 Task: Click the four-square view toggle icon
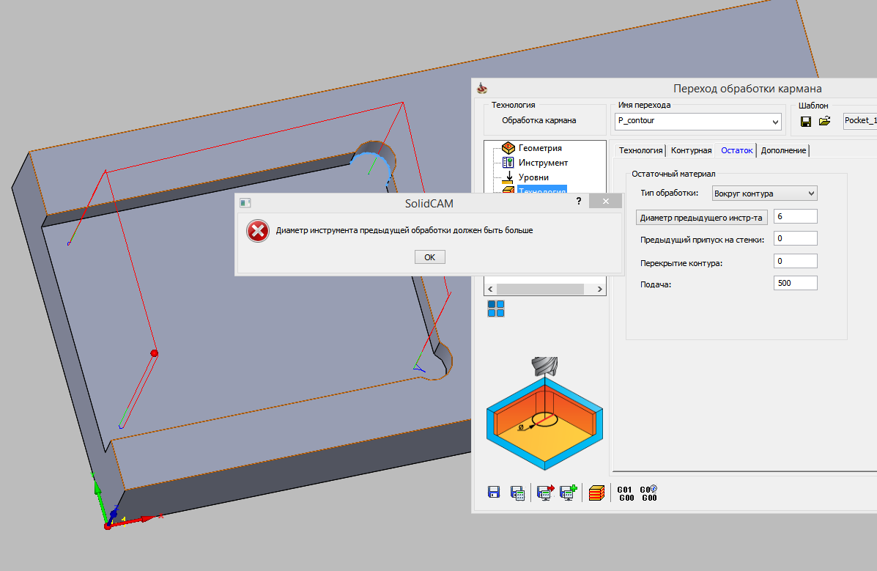tap(495, 309)
